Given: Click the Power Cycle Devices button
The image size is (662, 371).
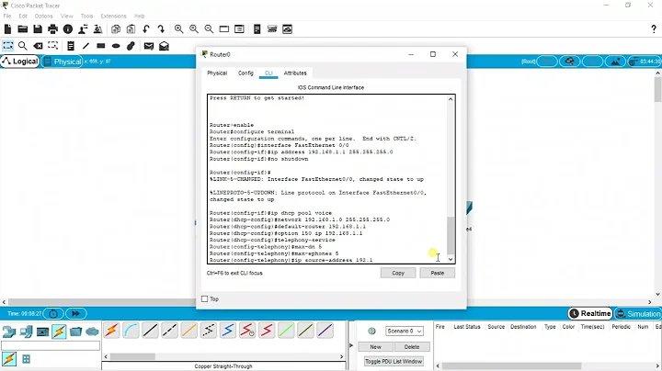Looking at the screenshot, I should click(x=53, y=314).
